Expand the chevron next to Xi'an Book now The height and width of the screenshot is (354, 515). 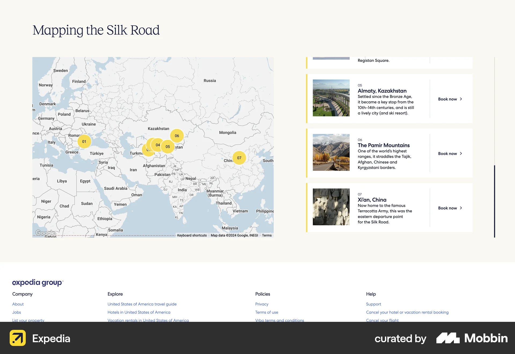461,208
